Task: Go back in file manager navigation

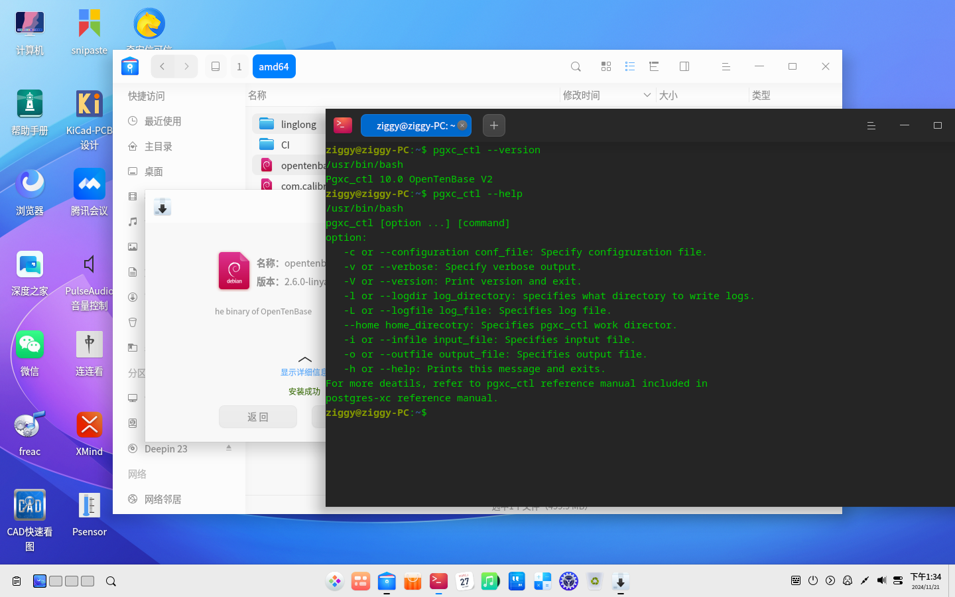Action: 162,66
